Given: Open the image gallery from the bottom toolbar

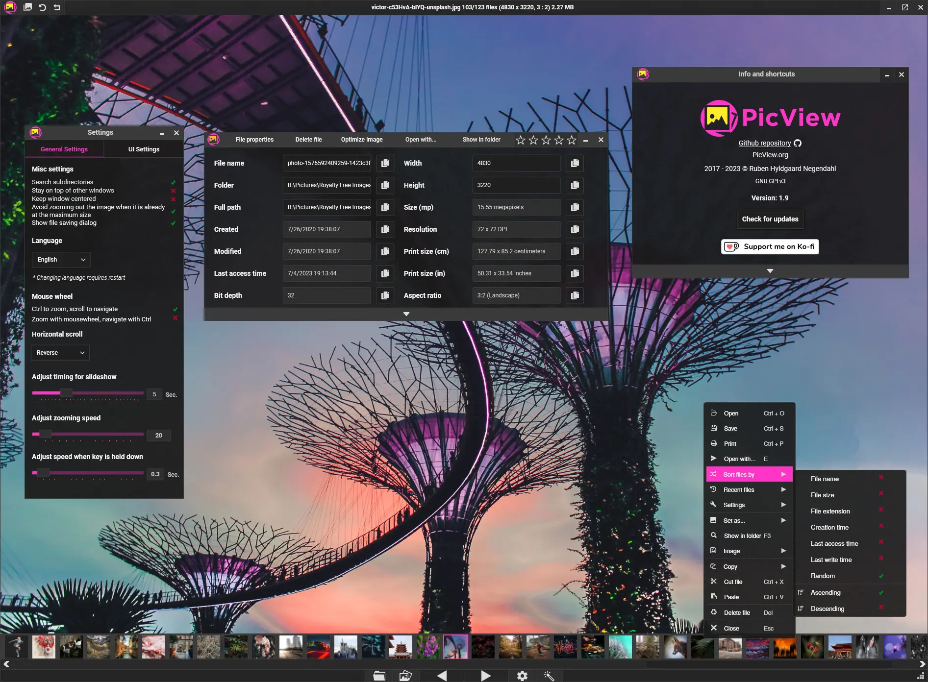Looking at the screenshot, I should (405, 676).
